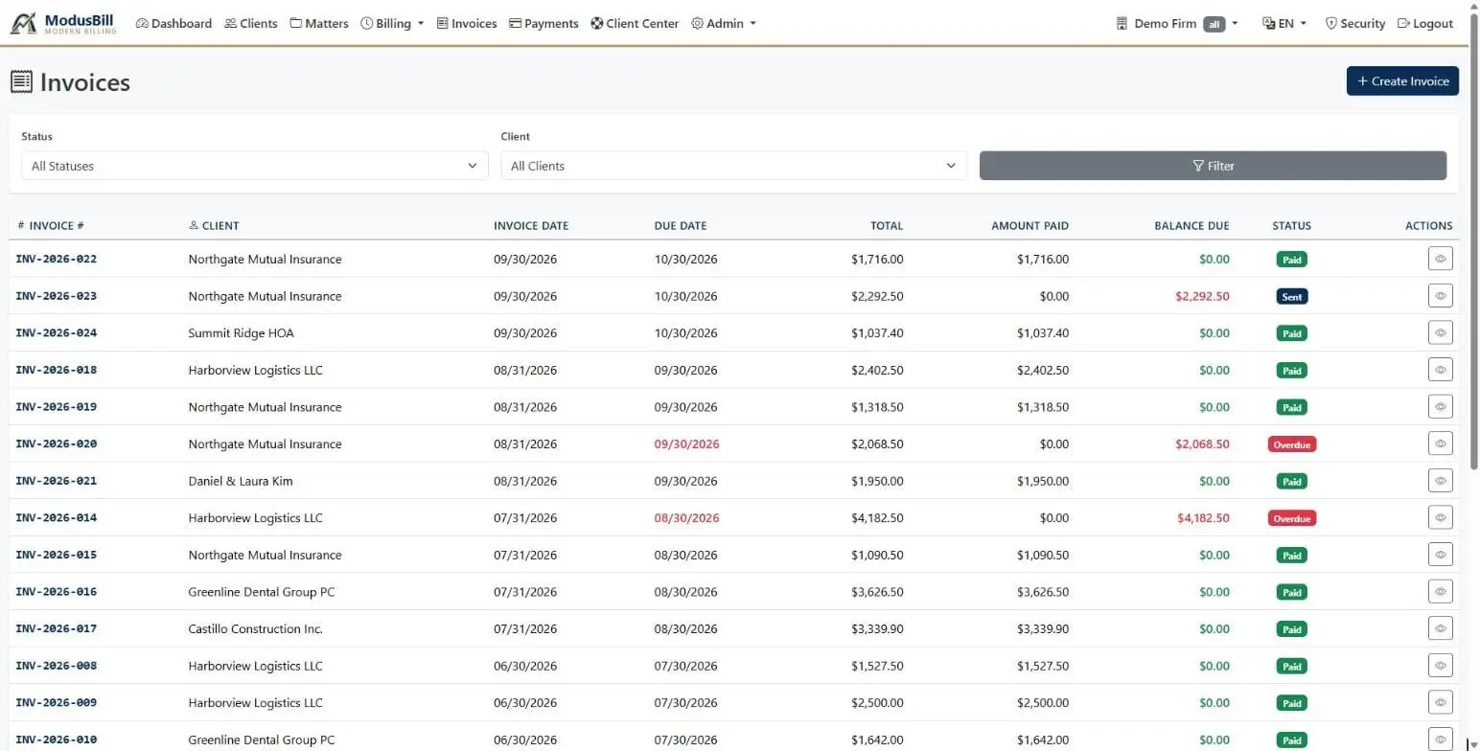The image size is (1480, 751).
Task: View invoice INV-2026-021 eye icon
Action: tap(1440, 481)
